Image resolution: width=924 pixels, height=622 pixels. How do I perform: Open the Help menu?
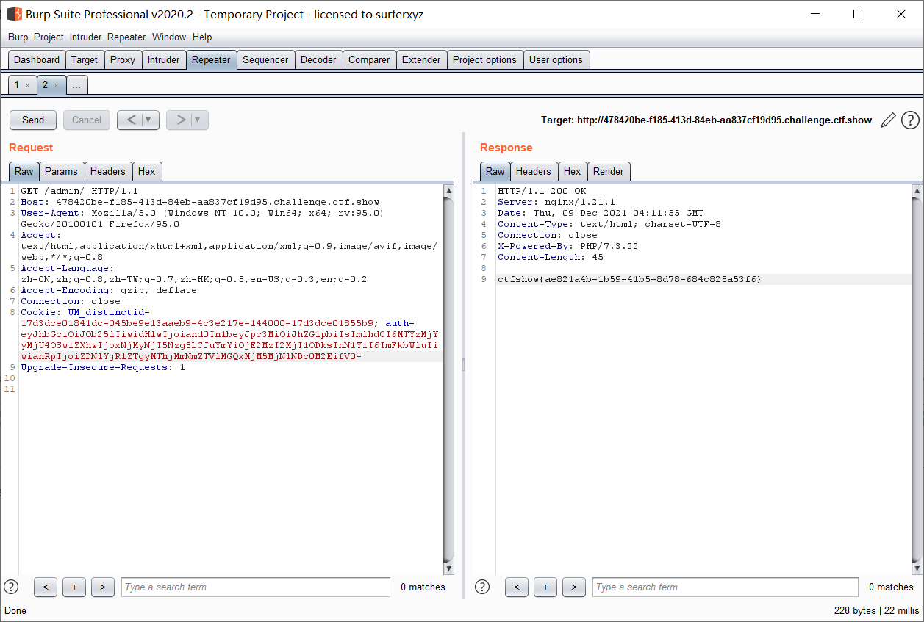[202, 37]
